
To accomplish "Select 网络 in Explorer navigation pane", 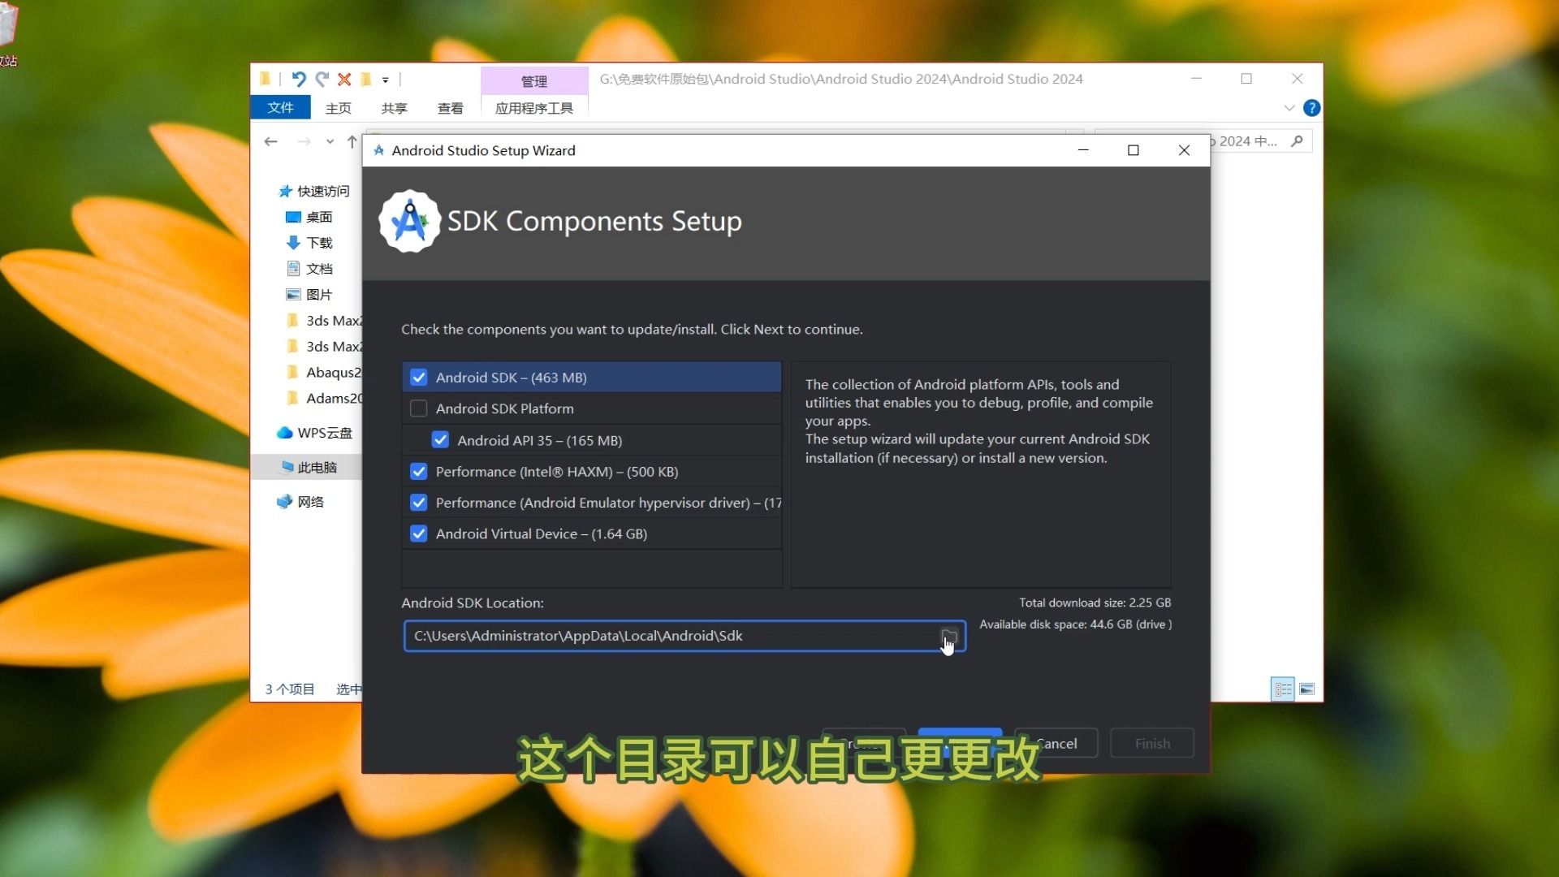I will click(300, 502).
